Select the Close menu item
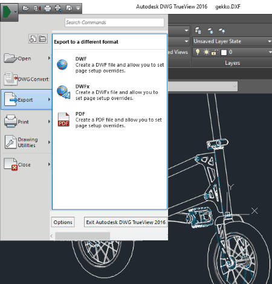Viewport: 272px width, 284px height. pyautogui.click(x=27, y=164)
